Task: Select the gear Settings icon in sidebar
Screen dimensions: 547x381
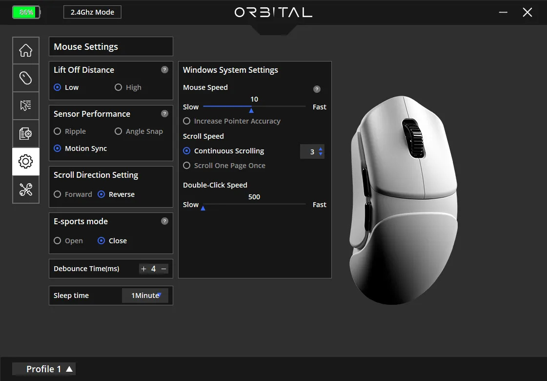Action: [x=25, y=161]
